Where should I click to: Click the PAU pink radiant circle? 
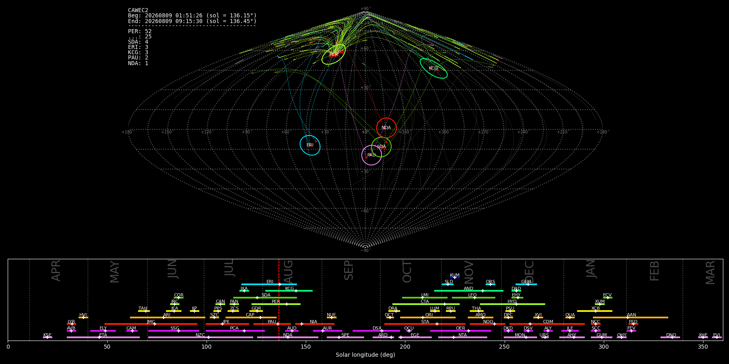click(x=371, y=155)
